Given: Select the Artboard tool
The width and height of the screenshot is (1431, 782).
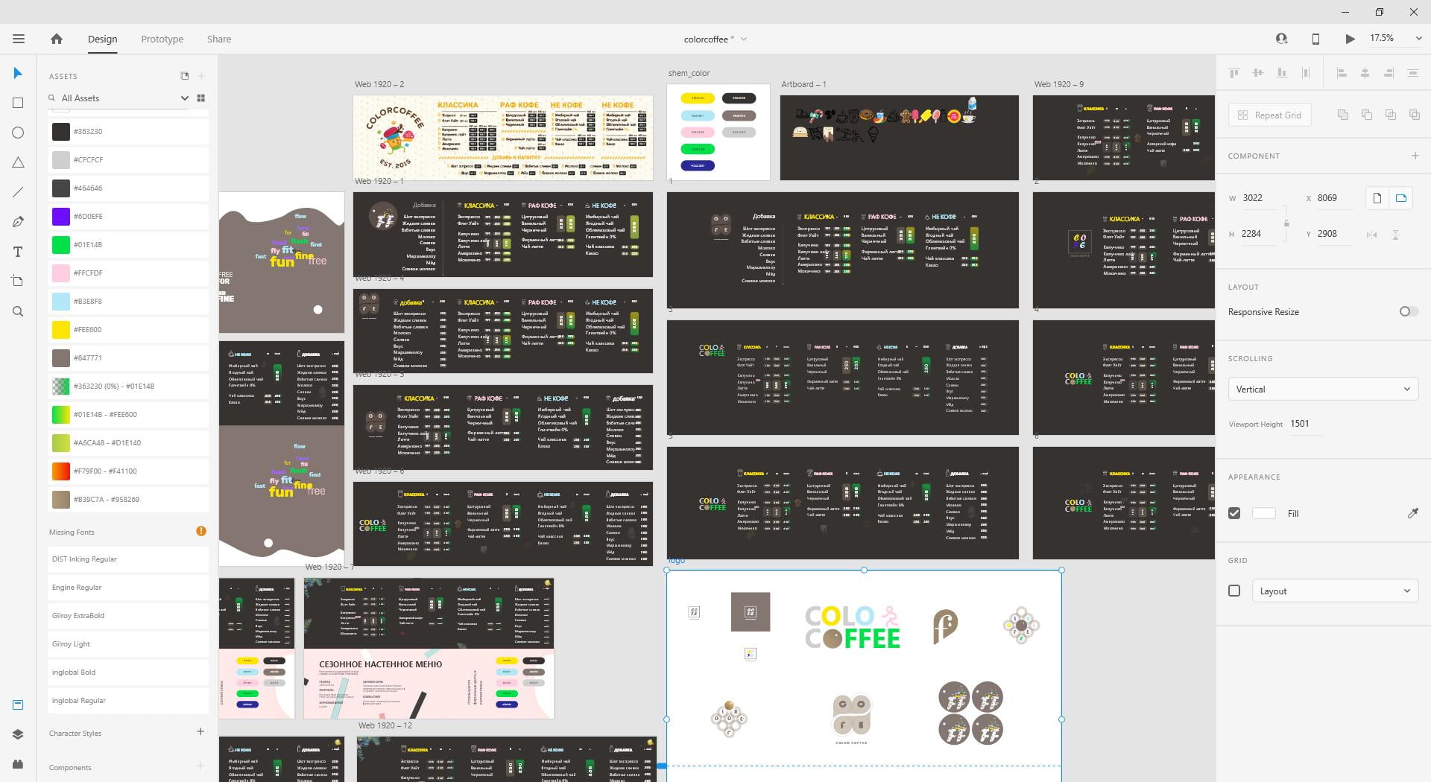Looking at the screenshot, I should (x=18, y=282).
